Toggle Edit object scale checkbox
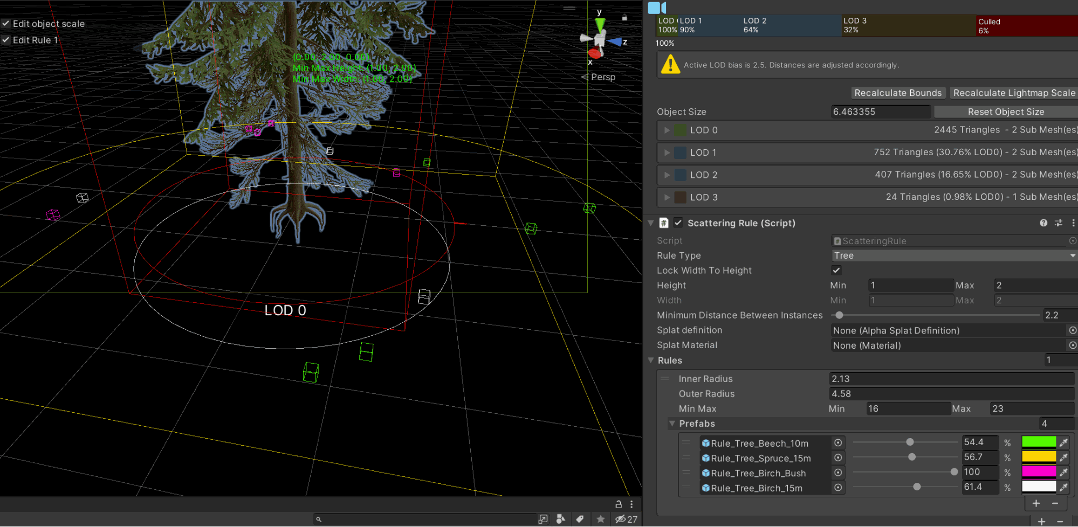Image resolution: width=1078 pixels, height=527 pixels. click(6, 24)
